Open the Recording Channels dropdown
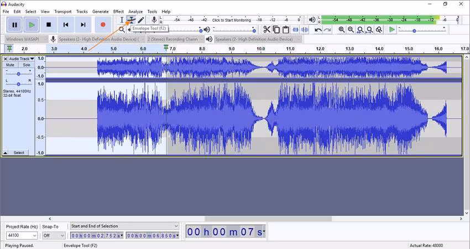The height and width of the screenshot is (249, 470). click(x=176, y=39)
